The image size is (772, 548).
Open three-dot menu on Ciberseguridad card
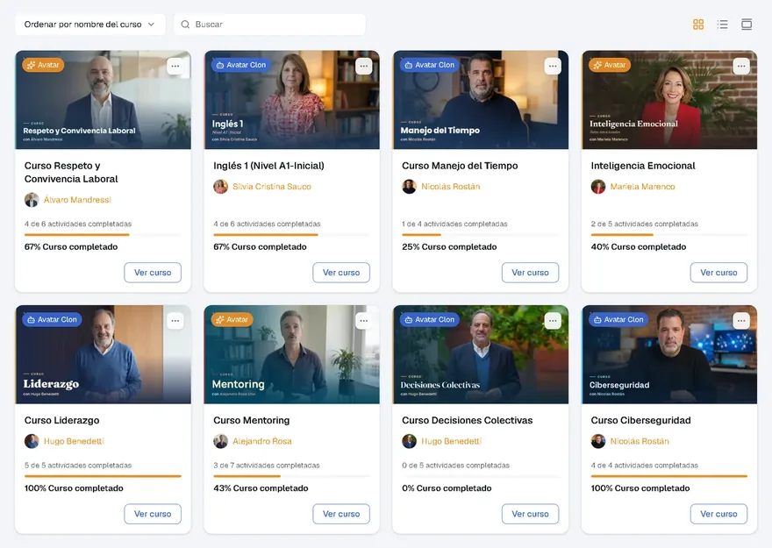click(741, 321)
